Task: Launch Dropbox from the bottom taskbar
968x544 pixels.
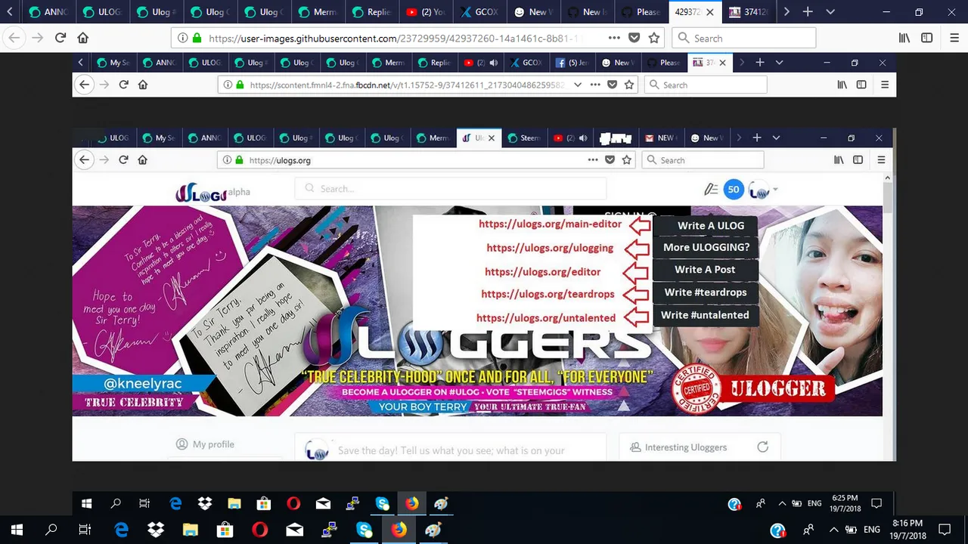Action: 155,530
